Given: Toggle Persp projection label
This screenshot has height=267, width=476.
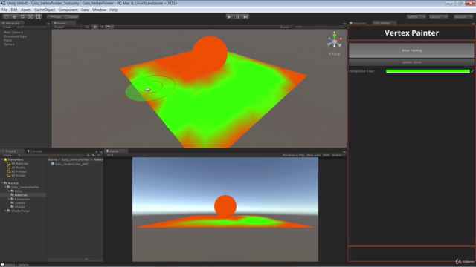Looking at the screenshot, I should 335,54.
